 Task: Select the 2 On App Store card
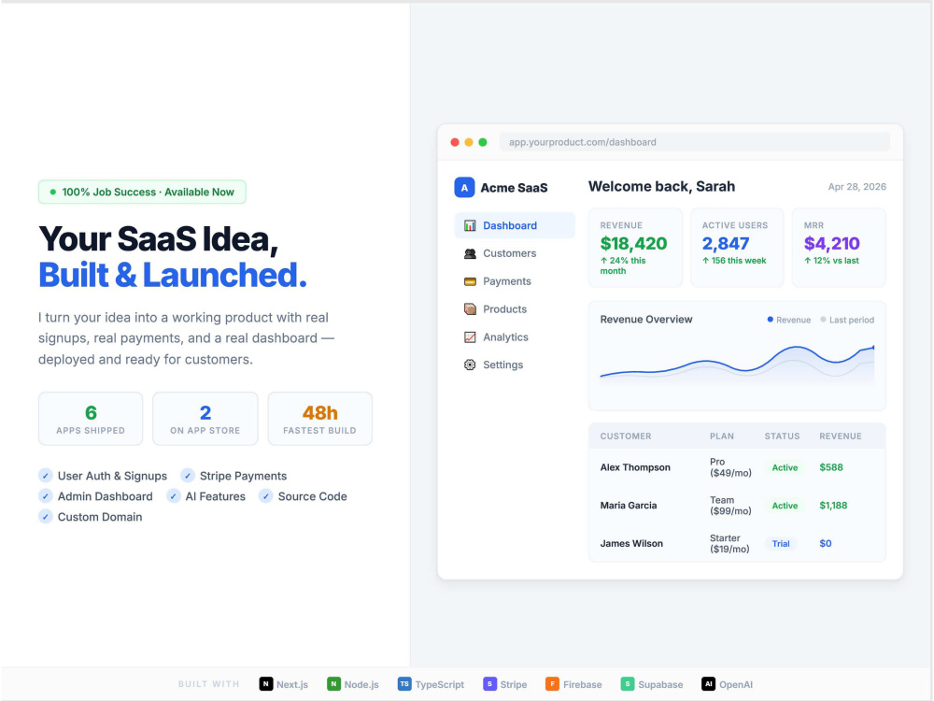(205, 419)
